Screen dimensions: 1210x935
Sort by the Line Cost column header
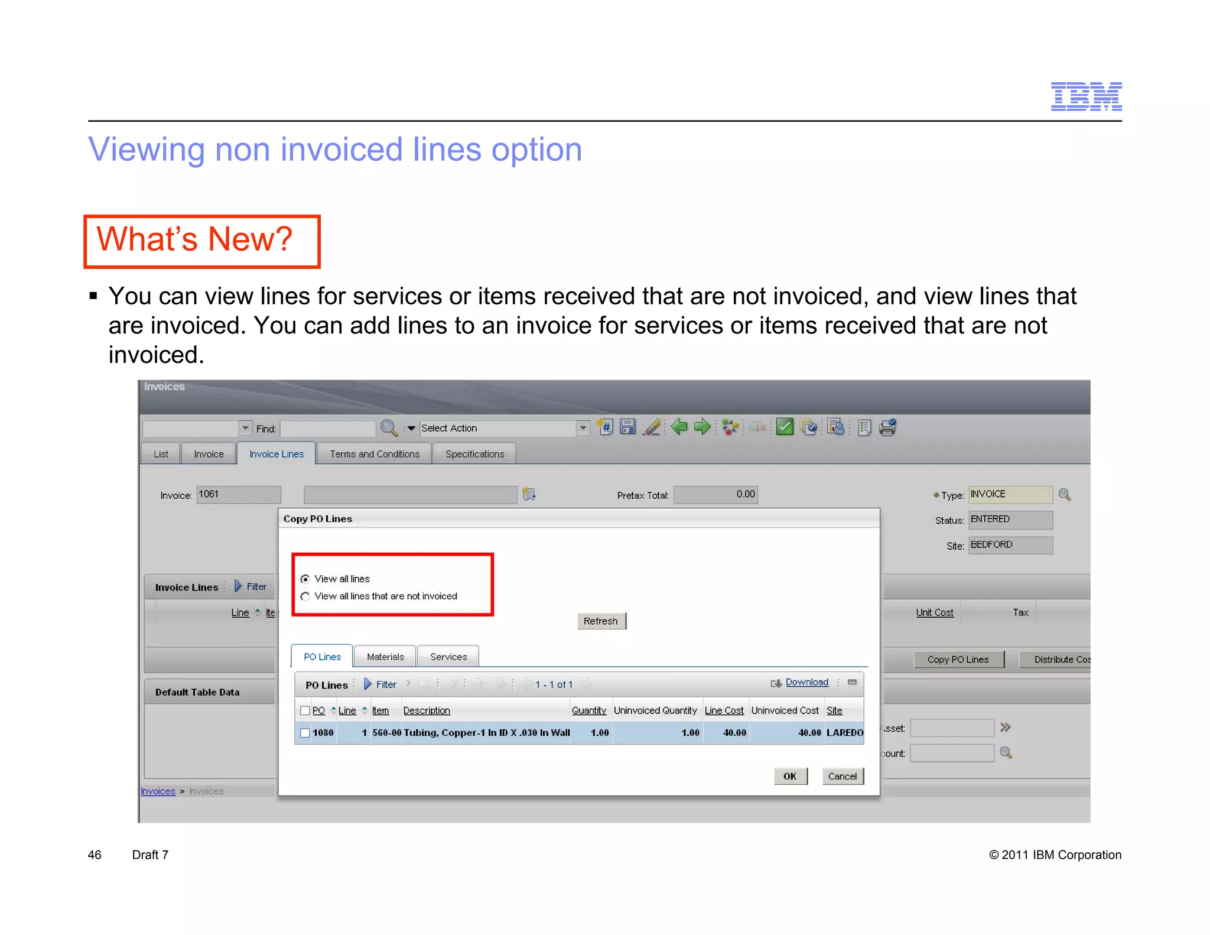pos(724,710)
